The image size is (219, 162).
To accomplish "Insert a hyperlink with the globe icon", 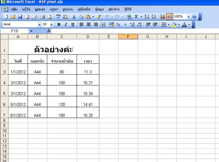I will (x=129, y=17).
